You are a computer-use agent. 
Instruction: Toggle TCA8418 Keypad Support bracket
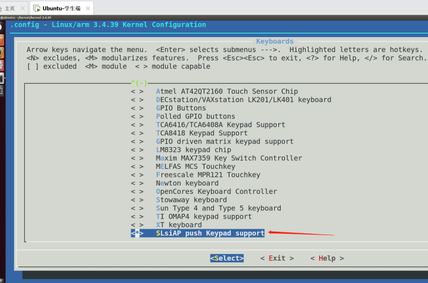pos(137,133)
